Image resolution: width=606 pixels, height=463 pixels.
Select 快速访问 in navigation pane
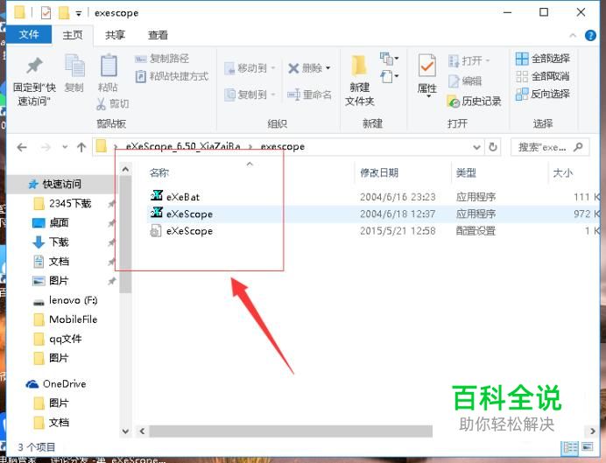point(62,184)
